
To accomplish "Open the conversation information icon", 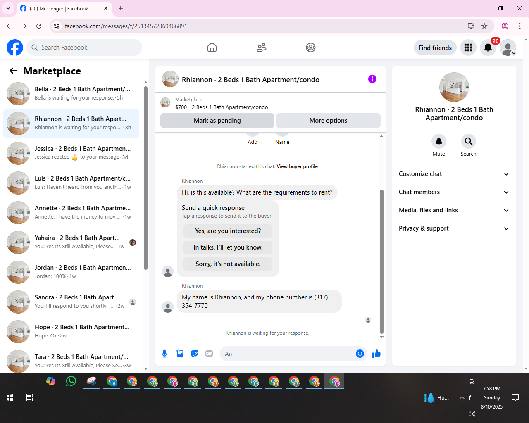I will [x=372, y=79].
